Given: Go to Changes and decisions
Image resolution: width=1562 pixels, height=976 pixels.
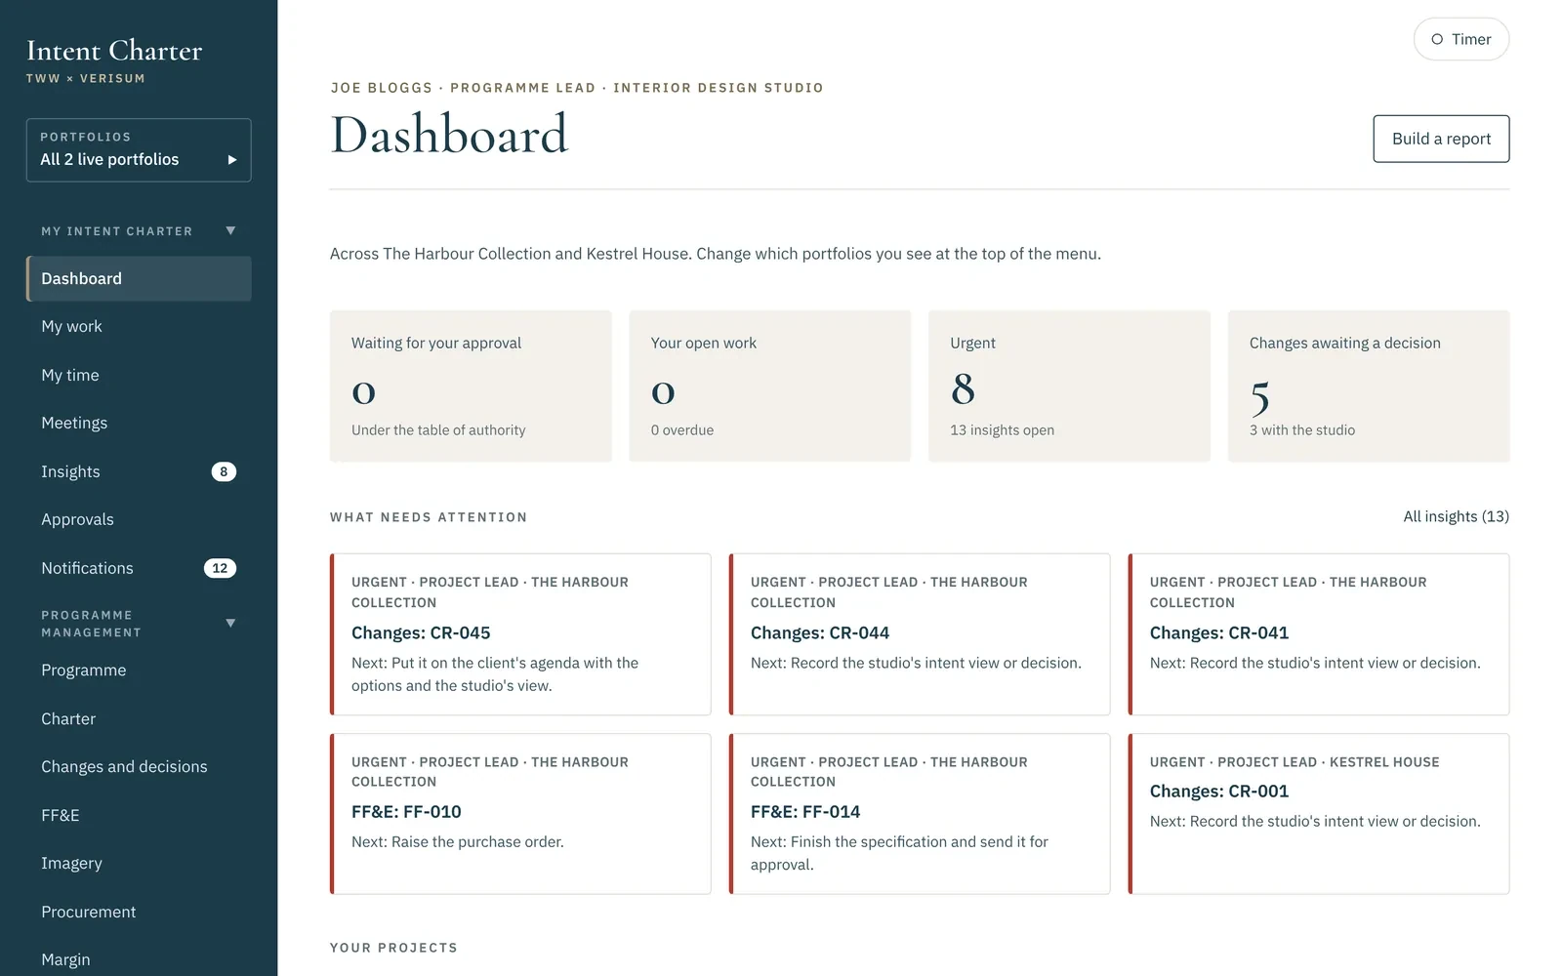Looking at the screenshot, I should coord(139,767).
